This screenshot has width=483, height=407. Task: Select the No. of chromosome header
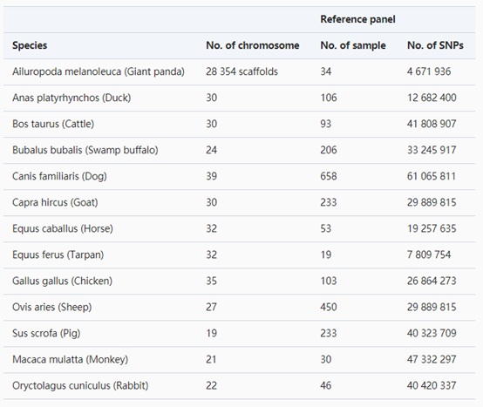(253, 45)
